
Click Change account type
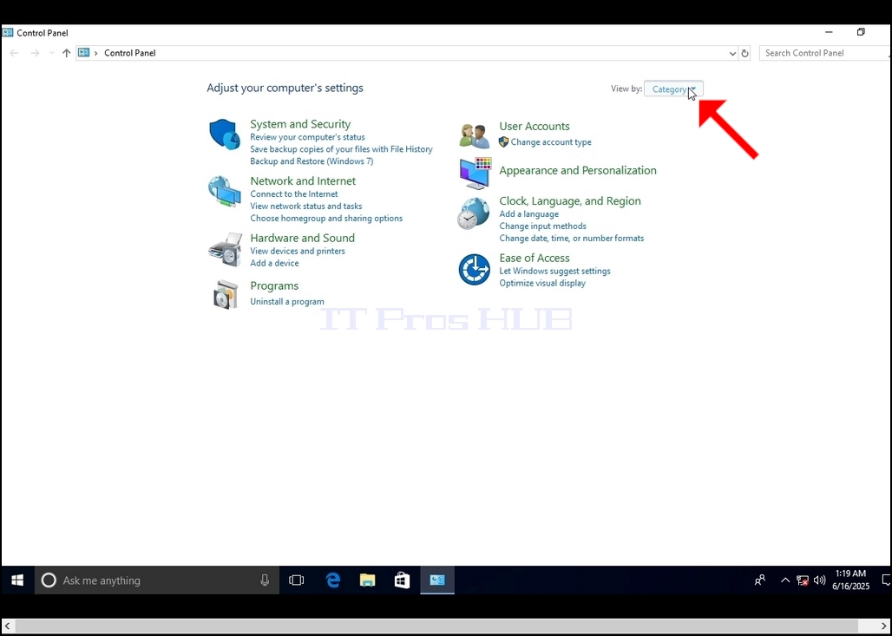click(551, 142)
